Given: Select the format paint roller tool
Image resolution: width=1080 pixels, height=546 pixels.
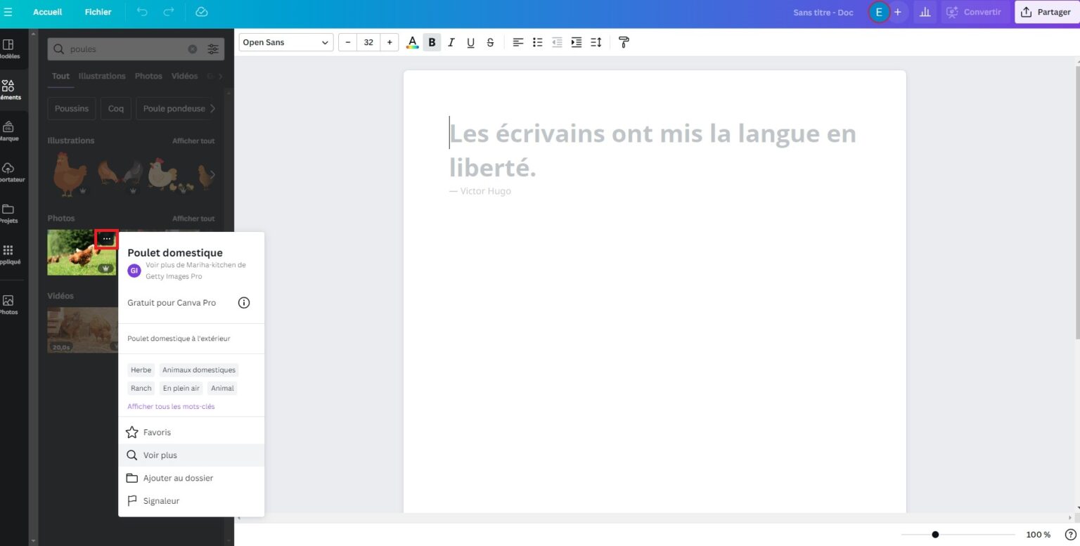Looking at the screenshot, I should pyautogui.click(x=623, y=42).
